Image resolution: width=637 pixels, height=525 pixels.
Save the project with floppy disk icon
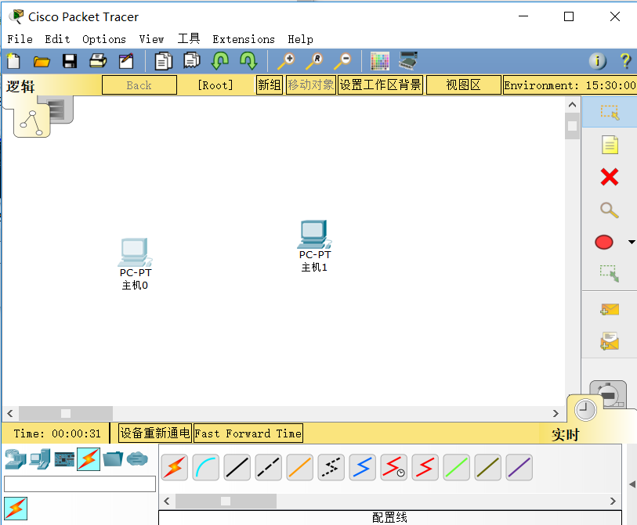pos(70,61)
